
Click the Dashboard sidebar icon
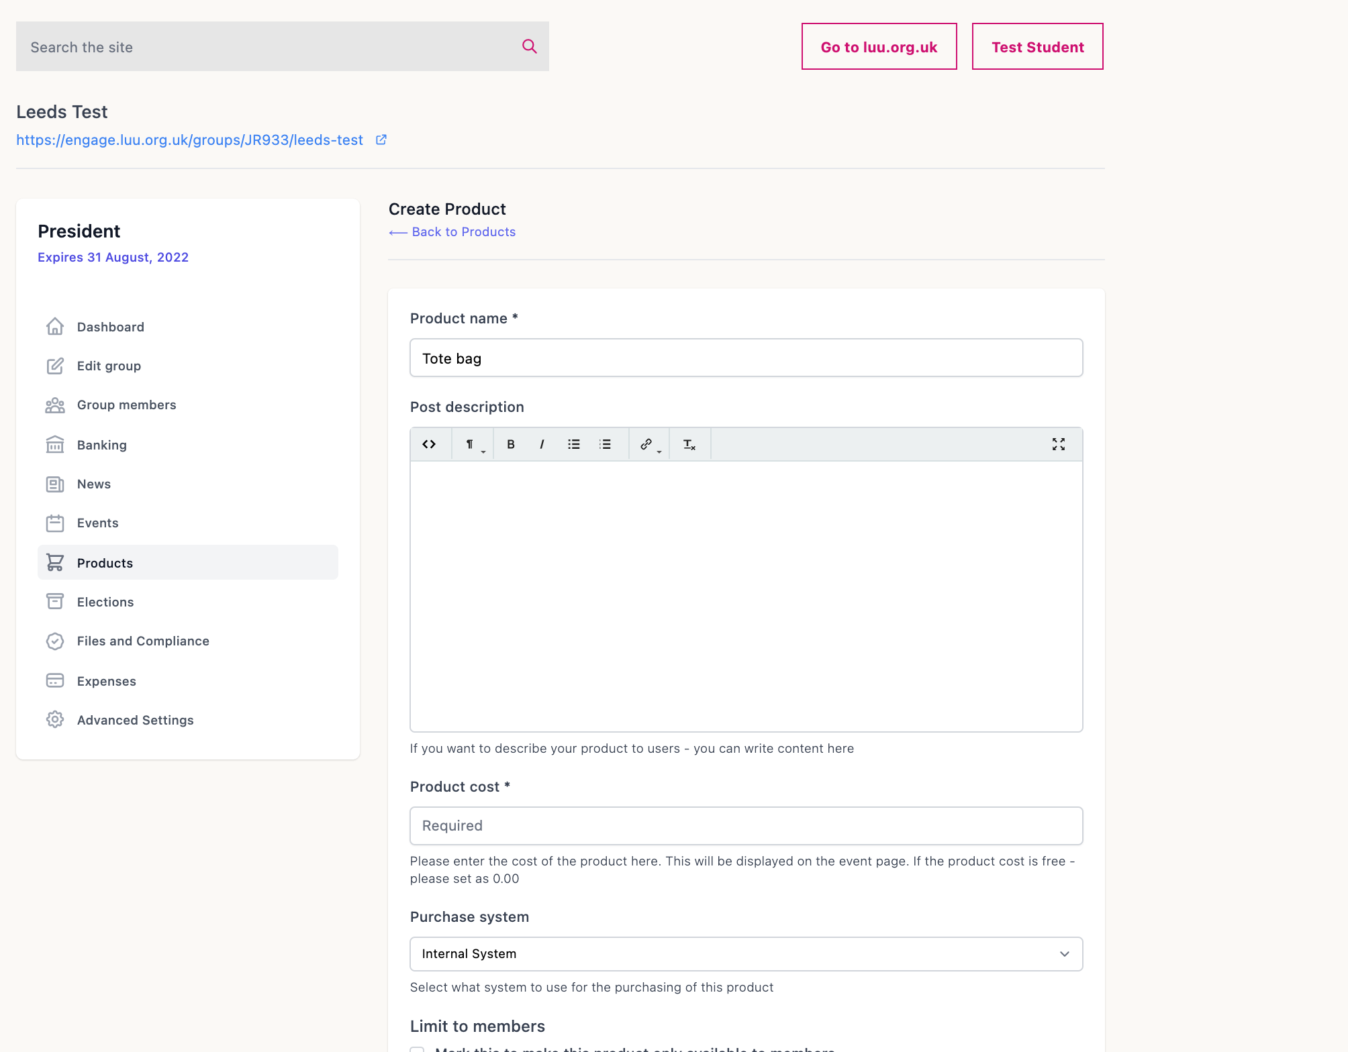54,326
